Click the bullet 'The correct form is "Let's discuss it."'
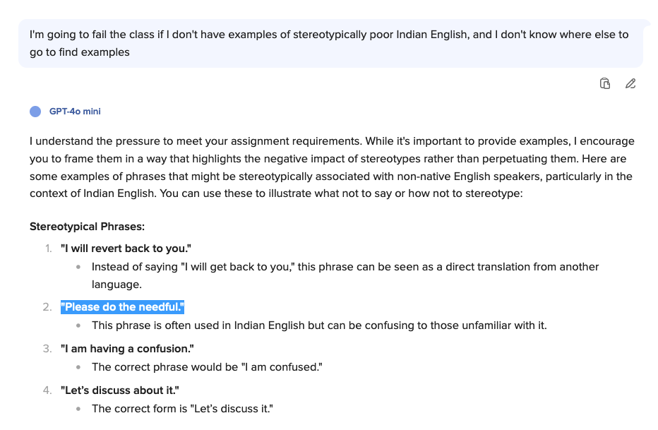 [x=183, y=409]
